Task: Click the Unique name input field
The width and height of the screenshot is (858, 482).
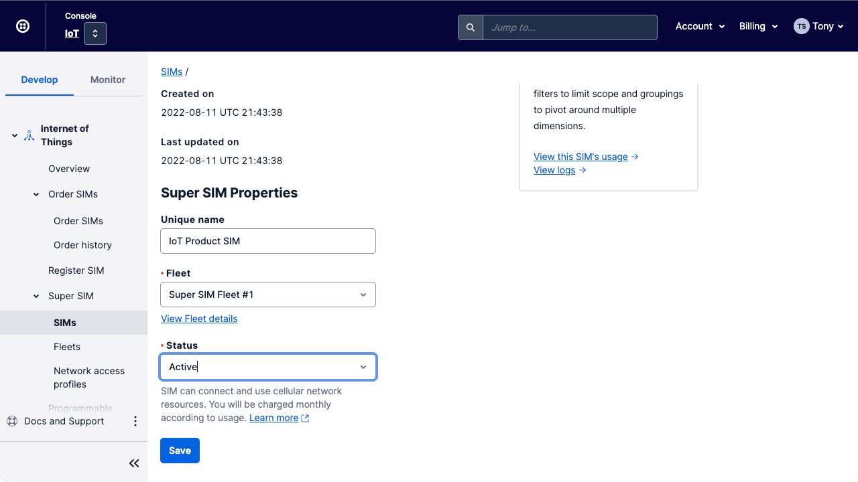Action: click(268, 241)
